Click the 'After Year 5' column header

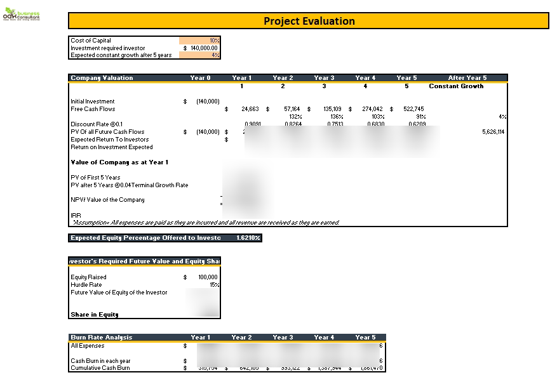click(x=467, y=77)
